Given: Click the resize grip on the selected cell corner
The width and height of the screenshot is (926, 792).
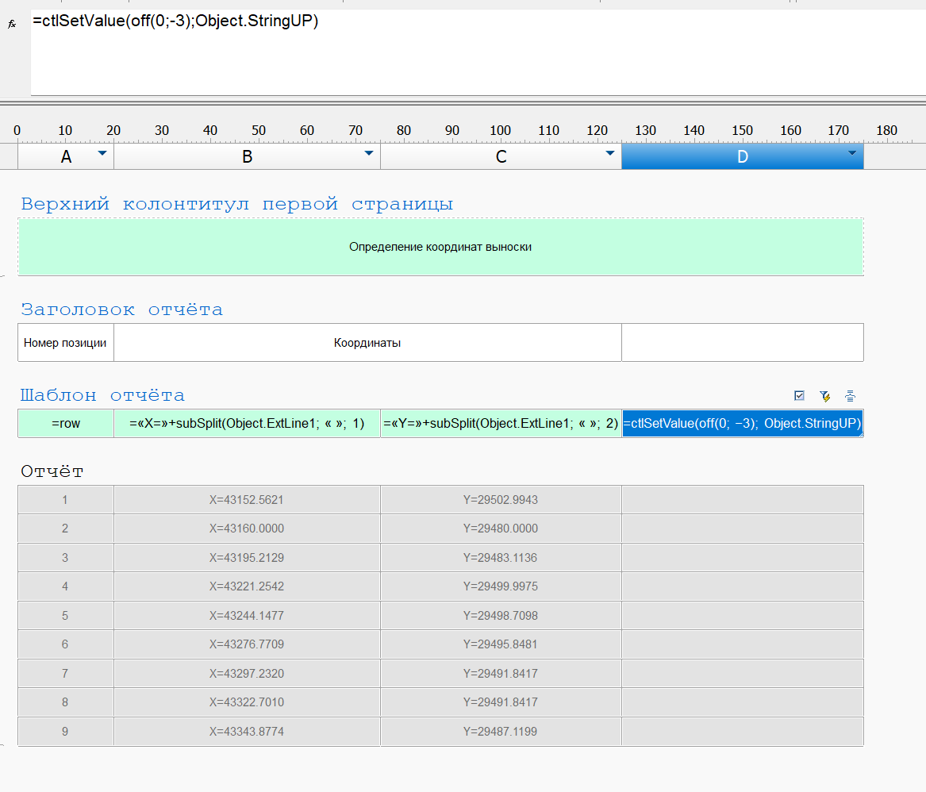Looking at the screenshot, I should coord(860,434).
